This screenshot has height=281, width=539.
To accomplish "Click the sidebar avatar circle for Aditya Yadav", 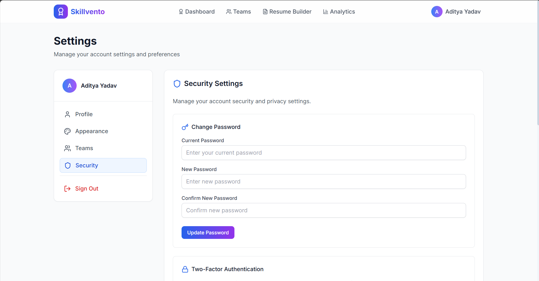I will point(70,86).
